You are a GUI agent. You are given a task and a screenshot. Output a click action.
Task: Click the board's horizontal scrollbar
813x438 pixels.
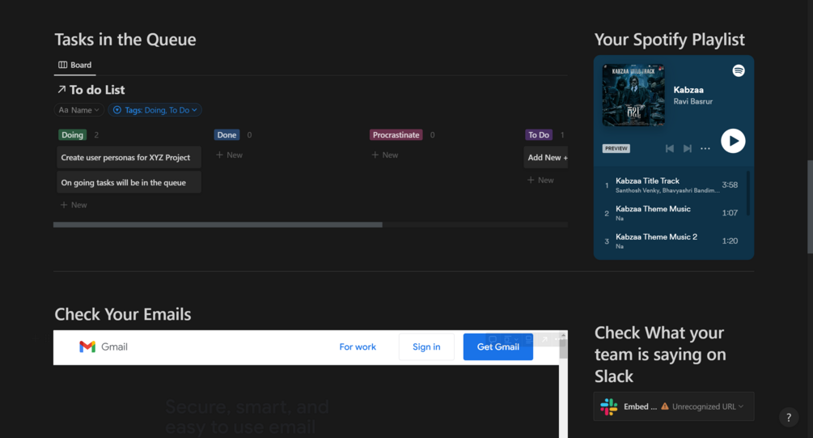[218, 225]
